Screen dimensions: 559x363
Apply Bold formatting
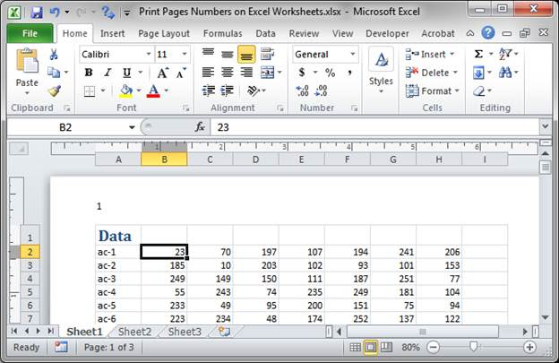(89, 73)
